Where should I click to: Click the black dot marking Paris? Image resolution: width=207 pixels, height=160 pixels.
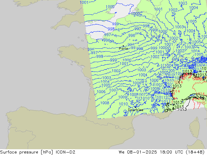point(123,46)
